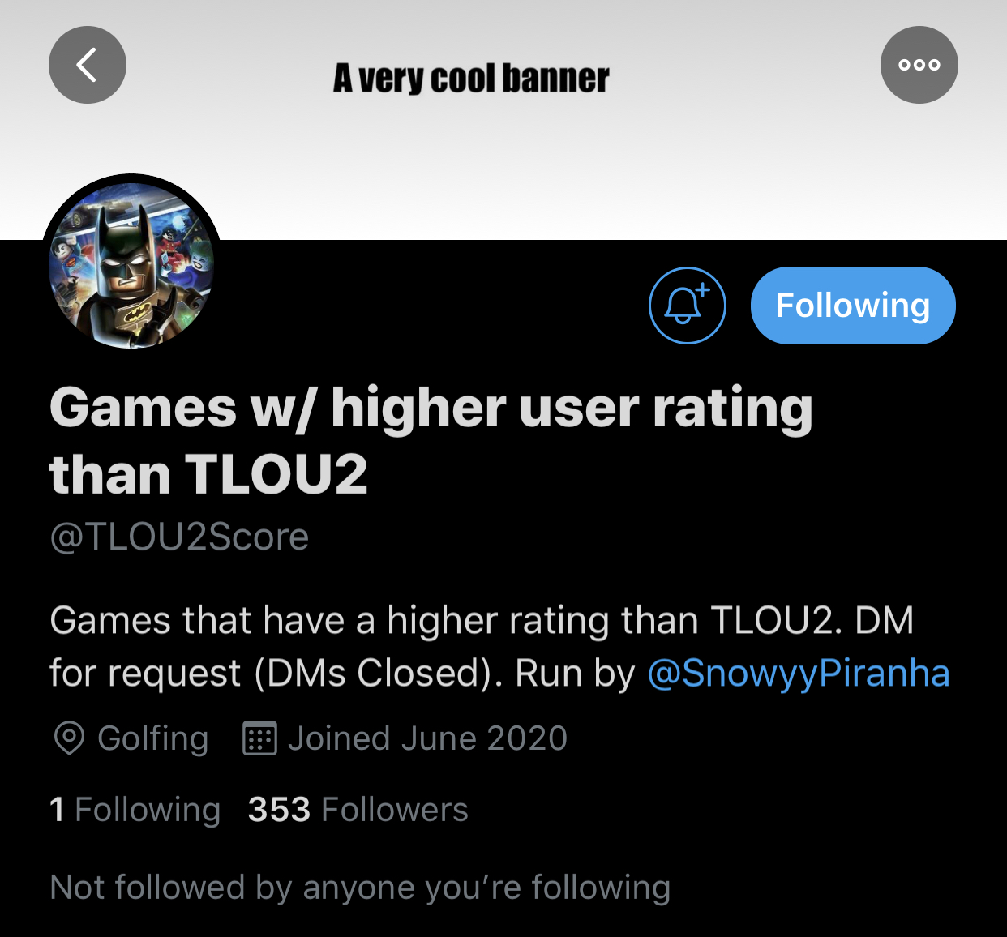Click the calendar joined-date icon

coord(260,738)
